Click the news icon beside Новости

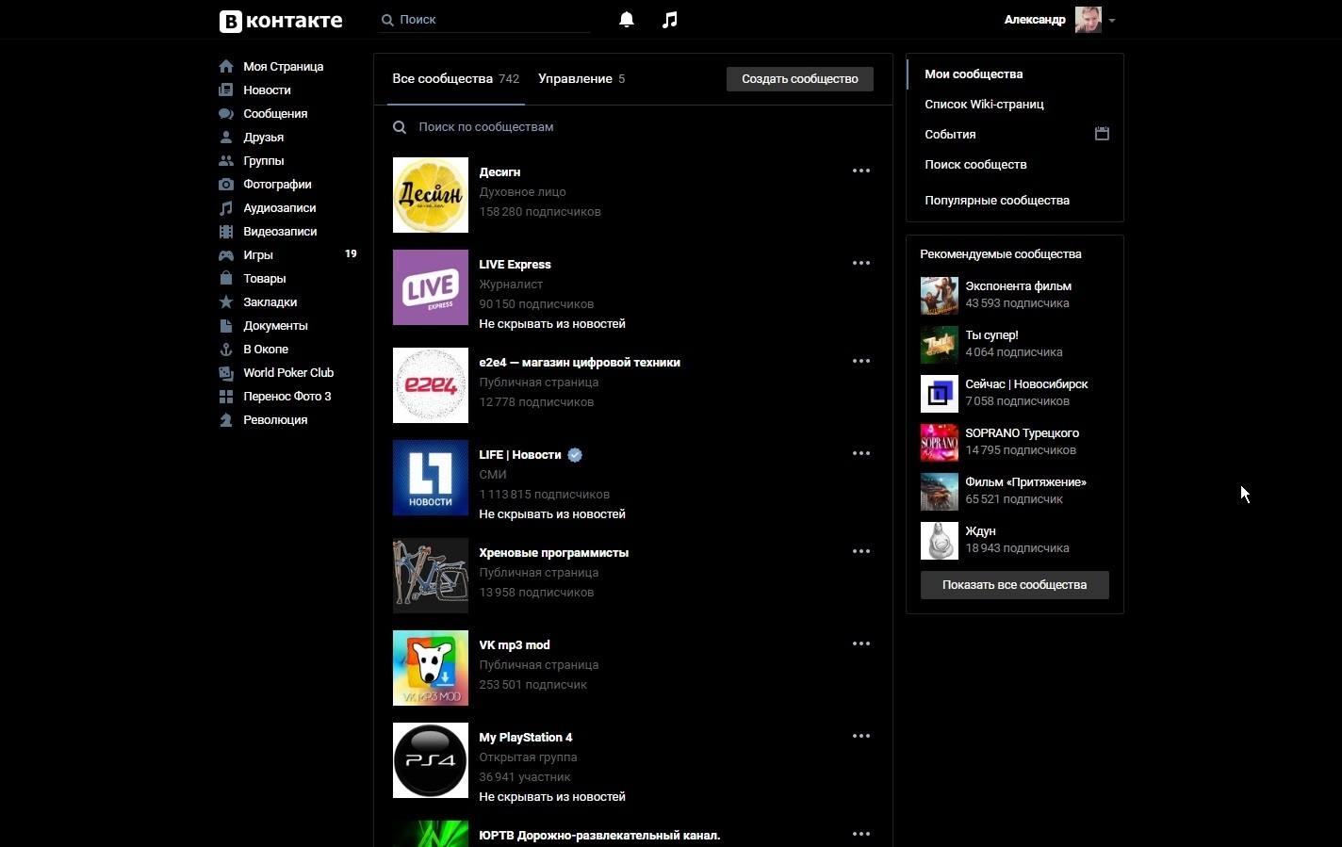[x=226, y=90]
